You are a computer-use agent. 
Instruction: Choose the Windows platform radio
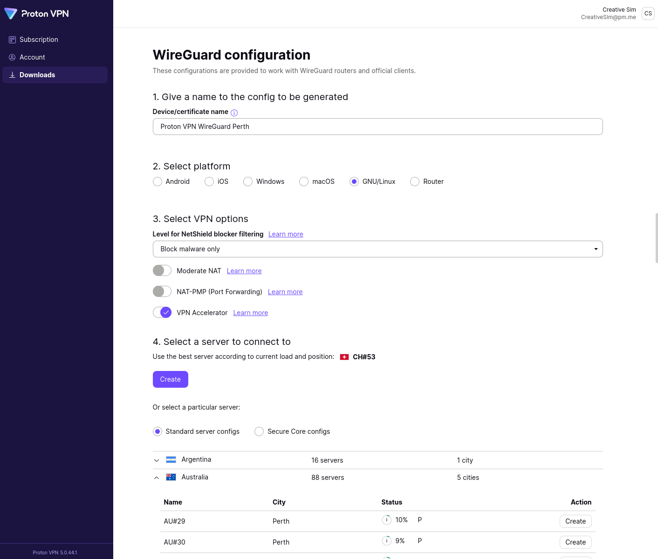coord(248,182)
